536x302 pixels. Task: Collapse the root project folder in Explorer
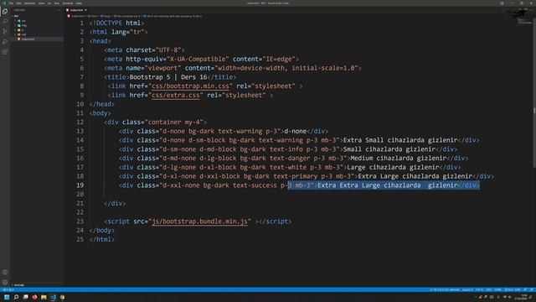pyautogui.click(x=16, y=16)
